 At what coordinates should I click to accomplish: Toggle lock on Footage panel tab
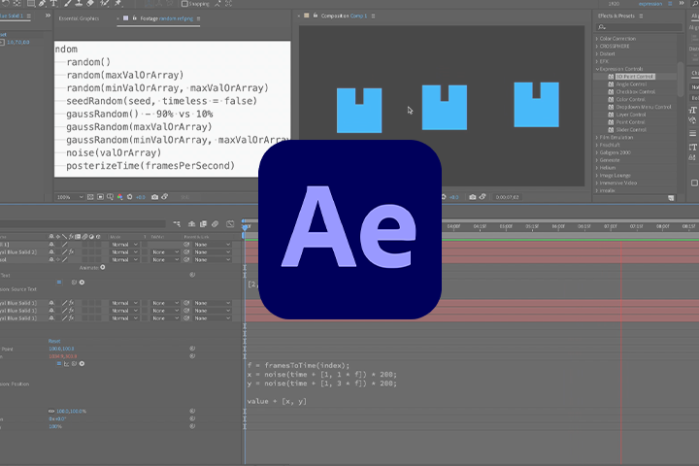pos(134,18)
